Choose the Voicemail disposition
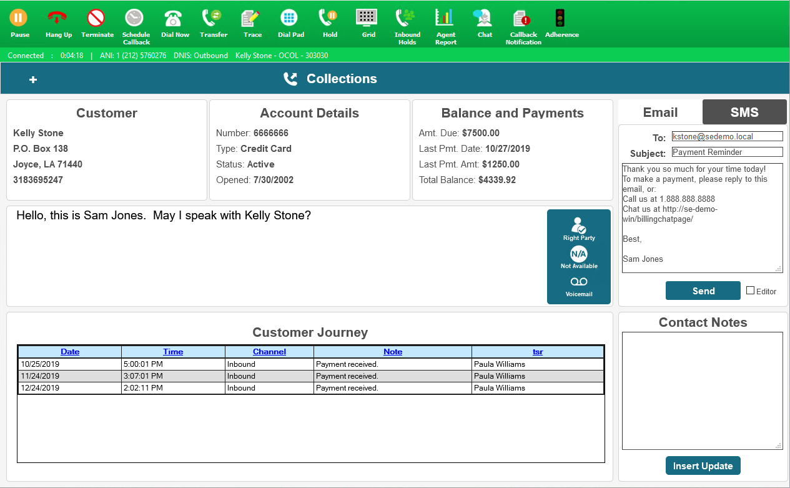This screenshot has width=790, height=488. (x=578, y=287)
